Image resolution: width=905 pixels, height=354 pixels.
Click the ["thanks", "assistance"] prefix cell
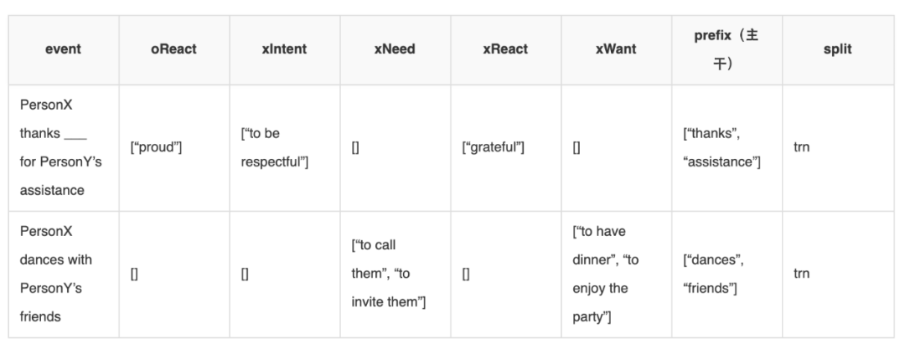721,147
